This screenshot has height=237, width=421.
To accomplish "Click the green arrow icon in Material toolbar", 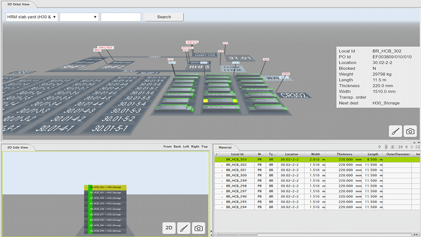I will pos(379,147).
